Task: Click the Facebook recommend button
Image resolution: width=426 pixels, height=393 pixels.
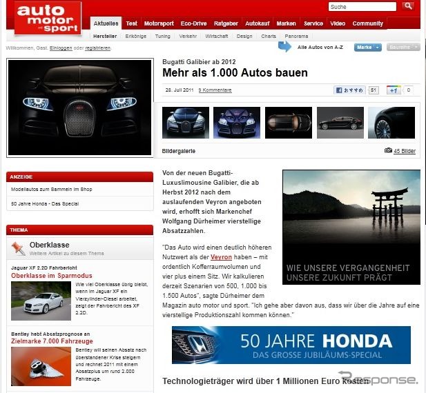Action: (349, 90)
